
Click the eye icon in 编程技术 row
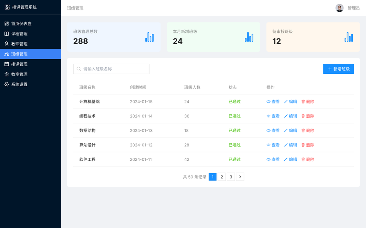pos(268,116)
